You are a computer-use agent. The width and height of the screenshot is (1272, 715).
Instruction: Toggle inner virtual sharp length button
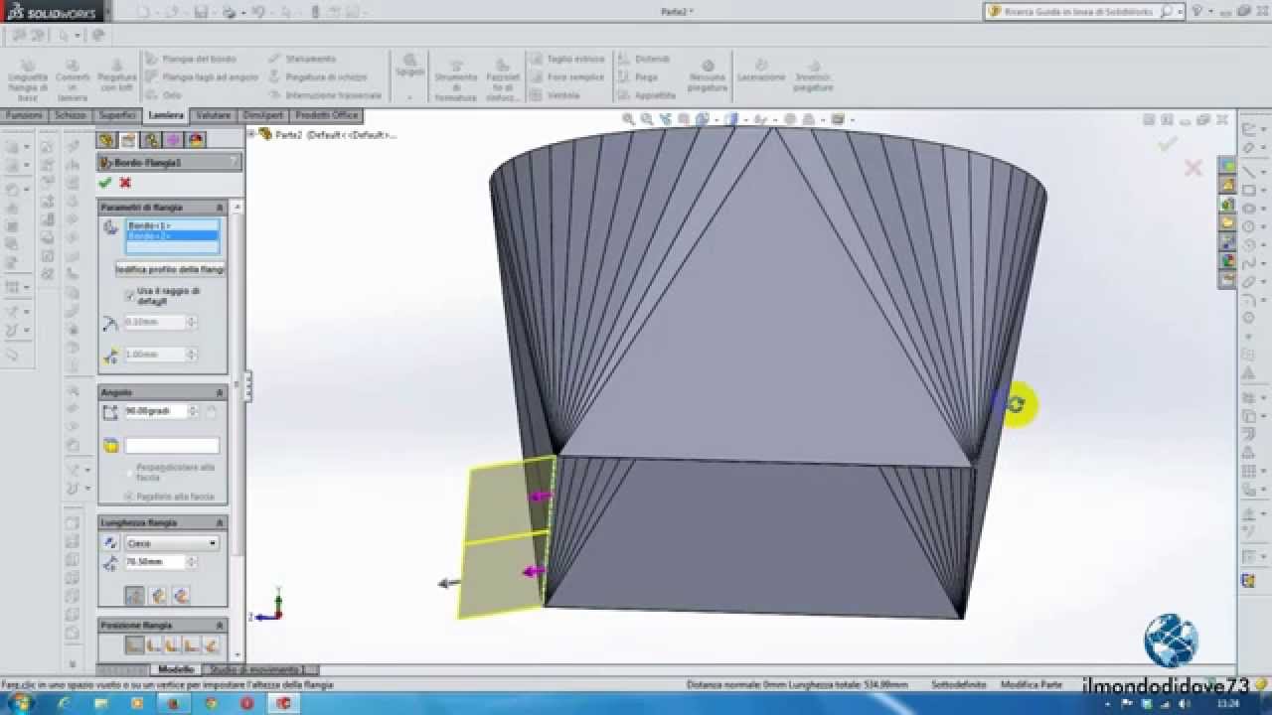click(x=158, y=596)
